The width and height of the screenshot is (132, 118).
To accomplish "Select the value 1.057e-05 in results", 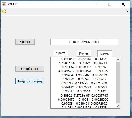I will [99, 79].
